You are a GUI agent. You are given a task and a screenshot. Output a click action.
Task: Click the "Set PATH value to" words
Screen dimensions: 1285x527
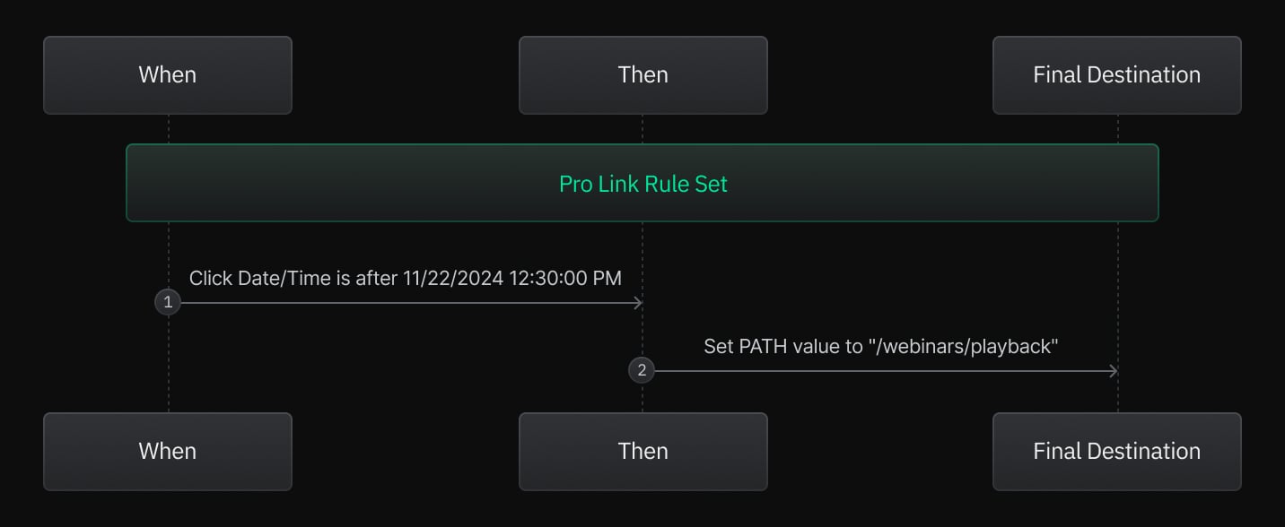(783, 347)
